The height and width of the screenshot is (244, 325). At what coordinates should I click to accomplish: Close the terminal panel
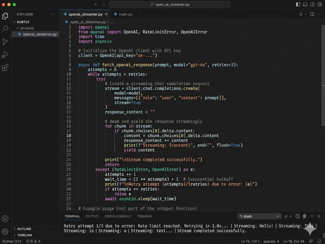click(x=319, y=216)
